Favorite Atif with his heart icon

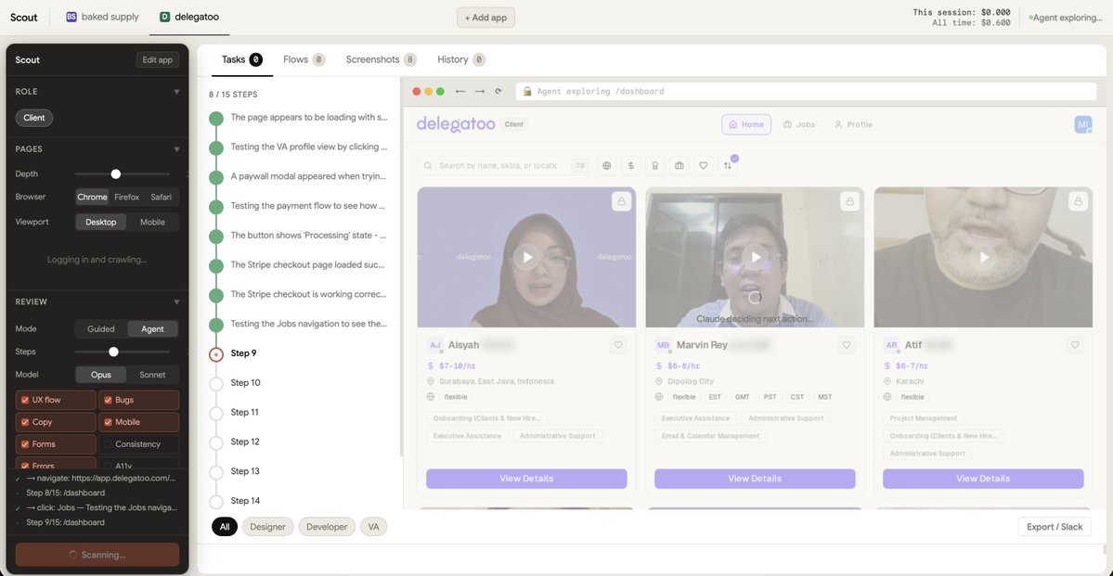[1075, 345]
